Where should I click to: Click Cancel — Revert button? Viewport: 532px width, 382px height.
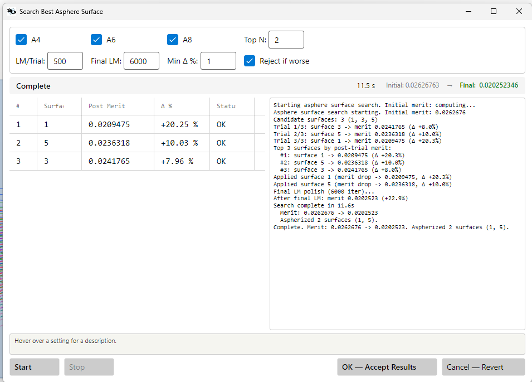(x=484, y=367)
